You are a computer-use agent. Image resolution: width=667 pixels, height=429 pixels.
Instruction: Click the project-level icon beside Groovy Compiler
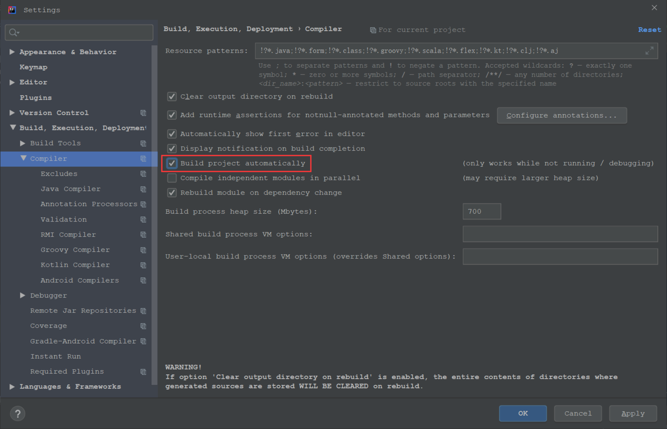[x=143, y=250]
